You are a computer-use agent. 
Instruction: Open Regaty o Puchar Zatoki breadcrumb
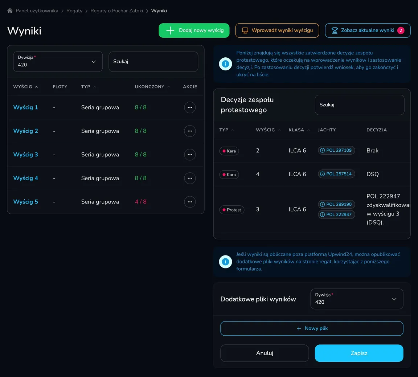click(116, 11)
